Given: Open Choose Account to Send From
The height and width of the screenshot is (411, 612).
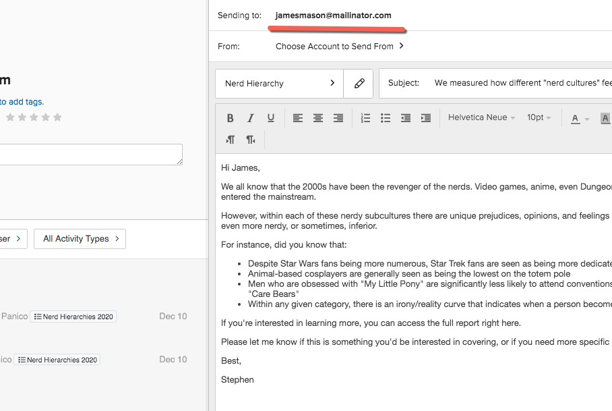Looking at the screenshot, I should pos(340,47).
